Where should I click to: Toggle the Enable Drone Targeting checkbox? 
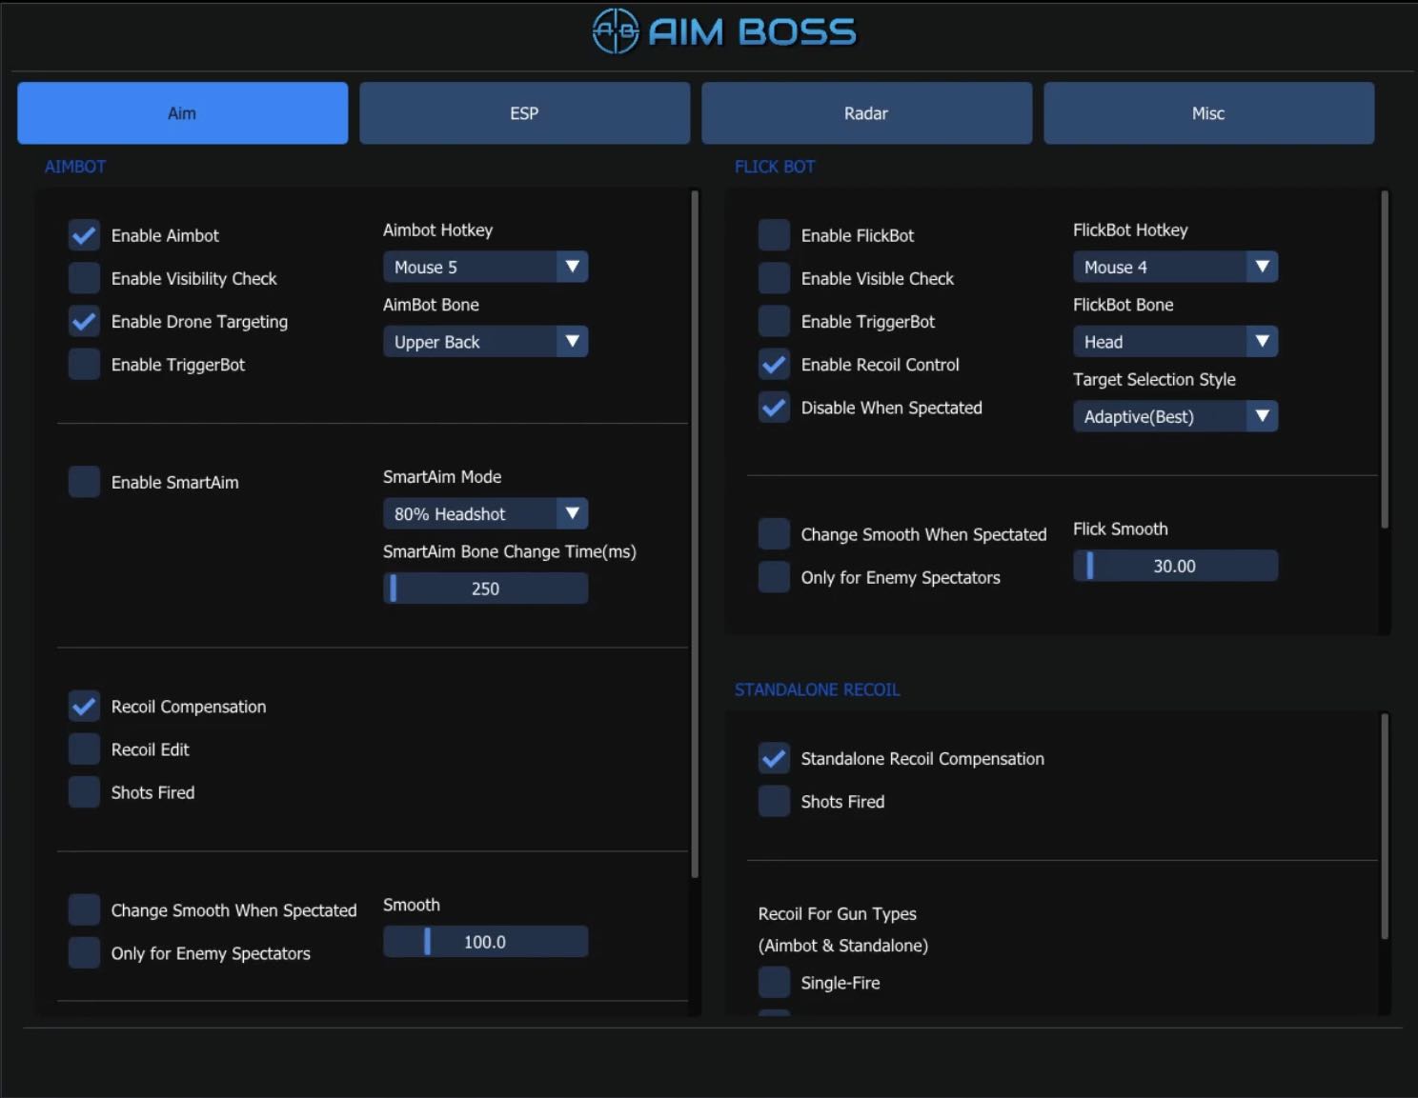pyautogui.click(x=84, y=321)
